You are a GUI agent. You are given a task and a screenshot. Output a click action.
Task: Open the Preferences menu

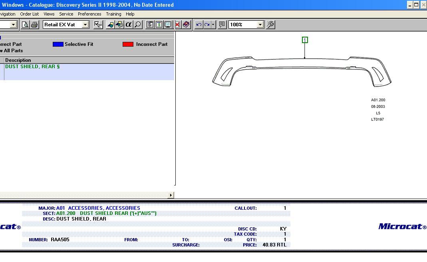[89, 14]
